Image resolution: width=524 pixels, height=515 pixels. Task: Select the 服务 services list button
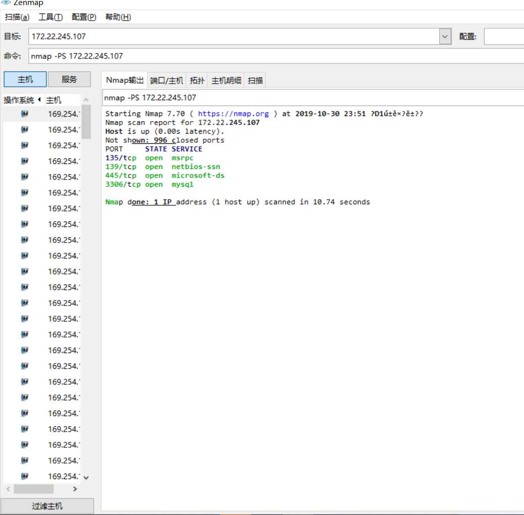pos(69,79)
